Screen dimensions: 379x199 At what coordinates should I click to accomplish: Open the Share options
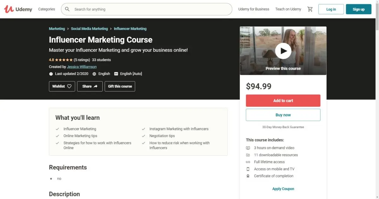point(90,86)
